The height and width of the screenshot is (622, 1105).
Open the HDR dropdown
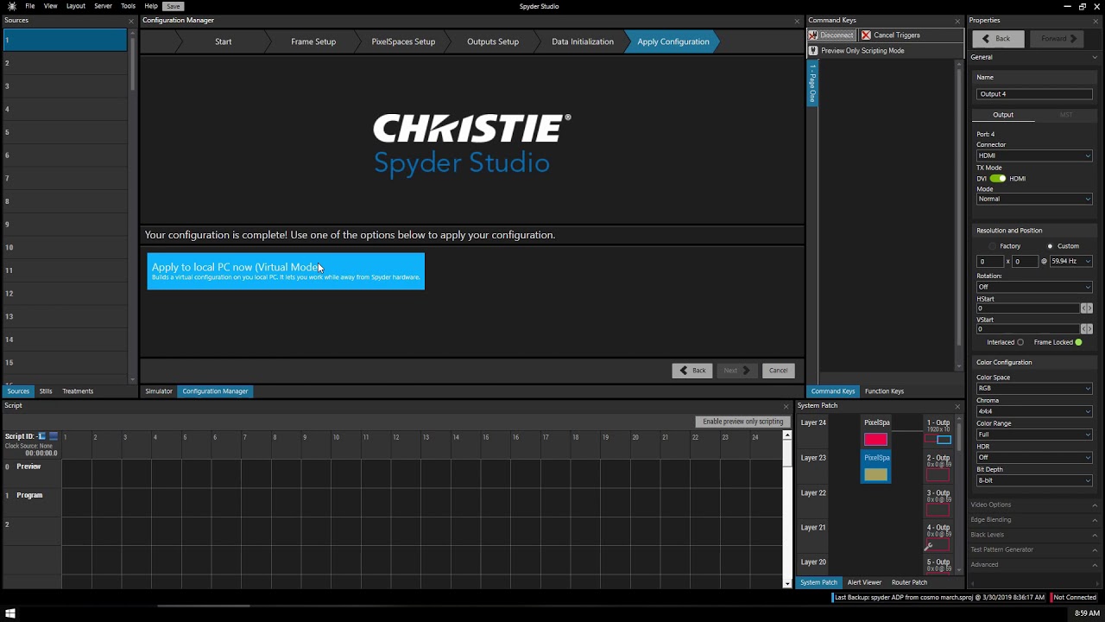pyautogui.click(x=1034, y=458)
